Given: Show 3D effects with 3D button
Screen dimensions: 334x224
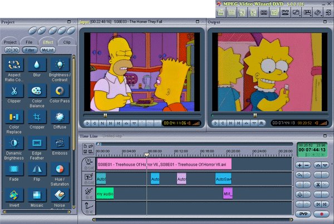Looking at the screenshot, I should click(16, 50).
